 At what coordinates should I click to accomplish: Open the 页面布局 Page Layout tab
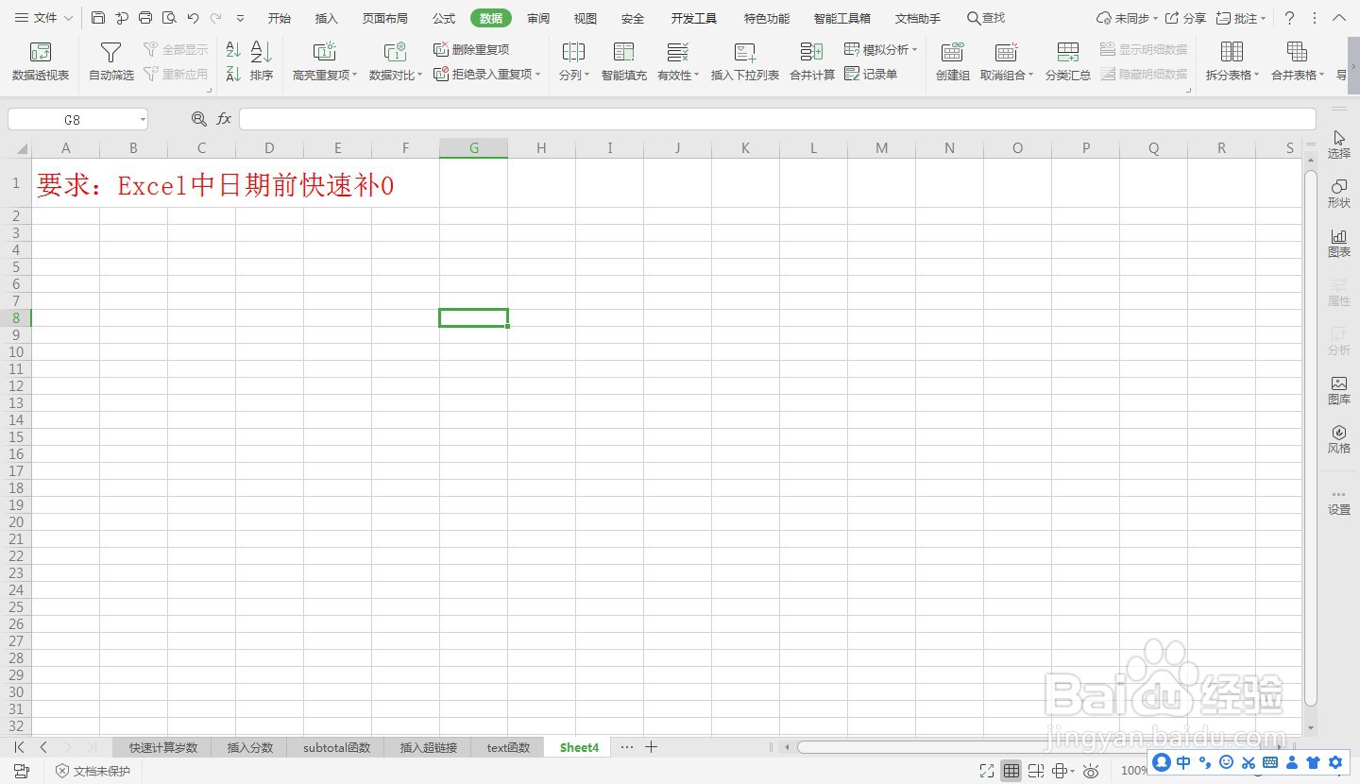coord(385,18)
